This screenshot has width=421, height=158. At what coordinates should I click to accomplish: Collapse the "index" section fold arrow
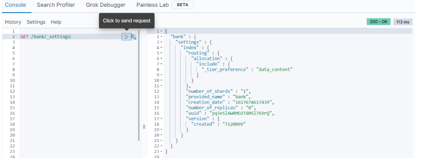(x=161, y=48)
